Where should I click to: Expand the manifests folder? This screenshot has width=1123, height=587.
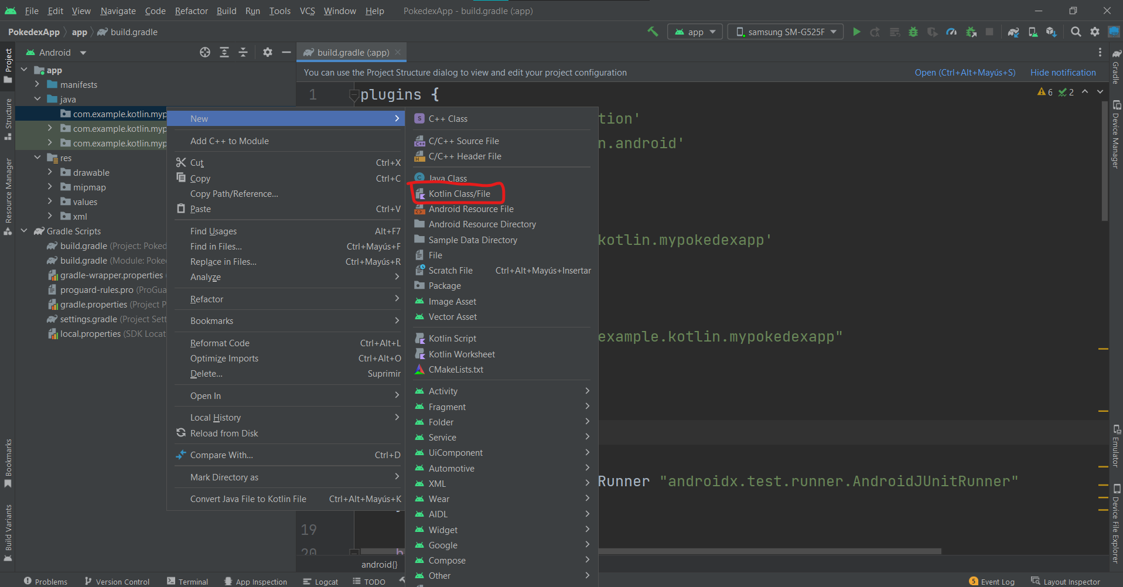tap(37, 84)
